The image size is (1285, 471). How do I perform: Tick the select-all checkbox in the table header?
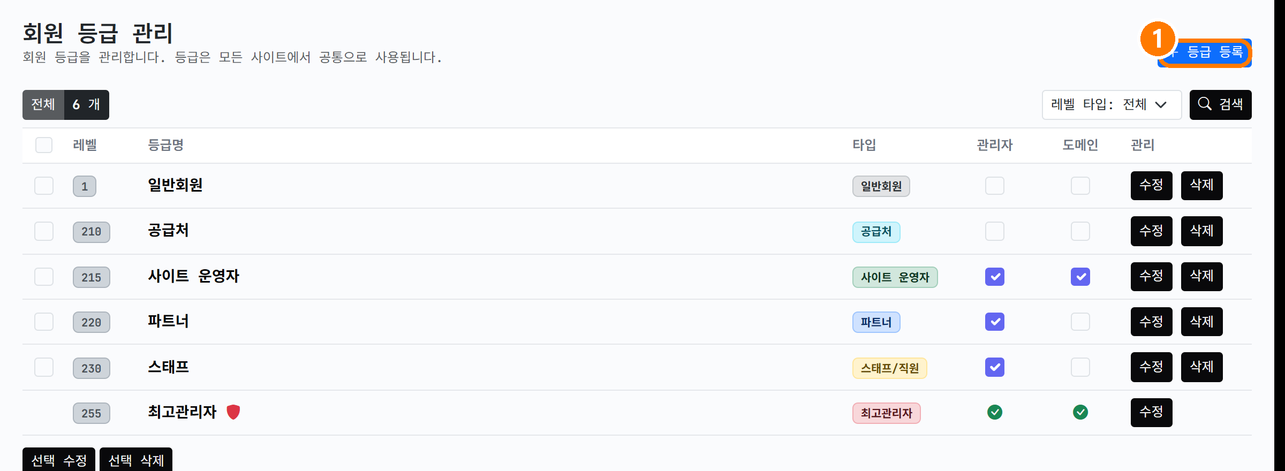(x=44, y=145)
